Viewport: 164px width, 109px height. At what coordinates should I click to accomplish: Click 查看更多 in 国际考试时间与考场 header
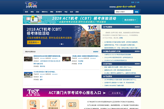coord(137,51)
